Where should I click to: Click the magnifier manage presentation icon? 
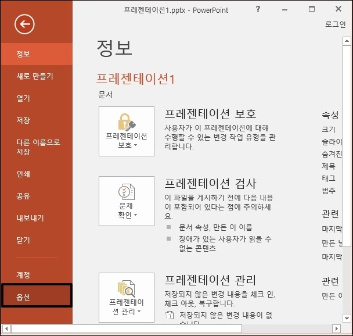pos(127,288)
